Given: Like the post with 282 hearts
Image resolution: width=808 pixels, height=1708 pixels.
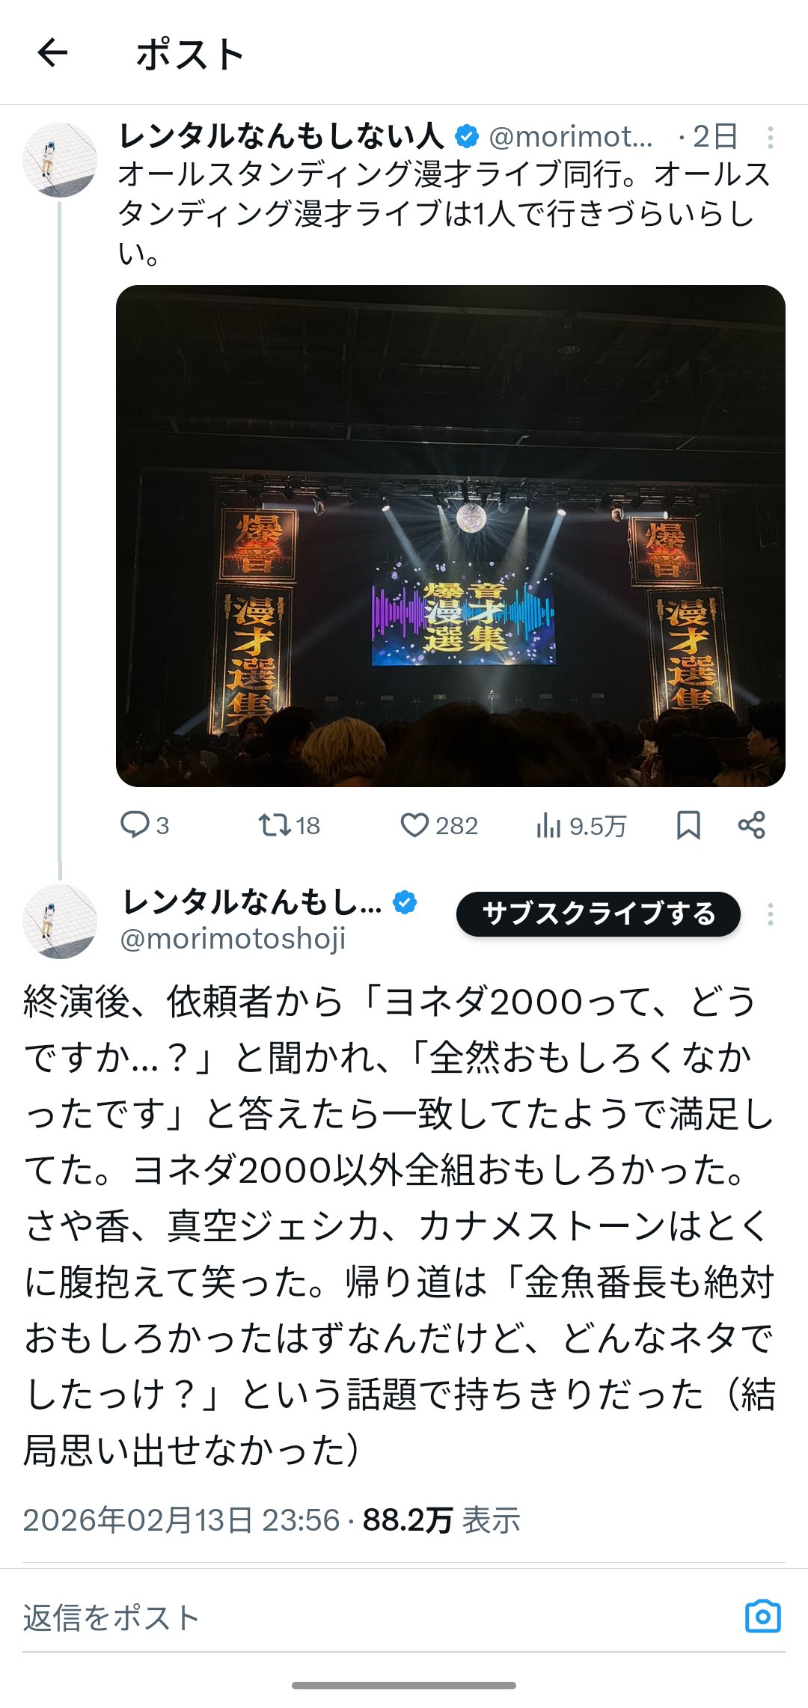Looking at the screenshot, I should 414,825.
